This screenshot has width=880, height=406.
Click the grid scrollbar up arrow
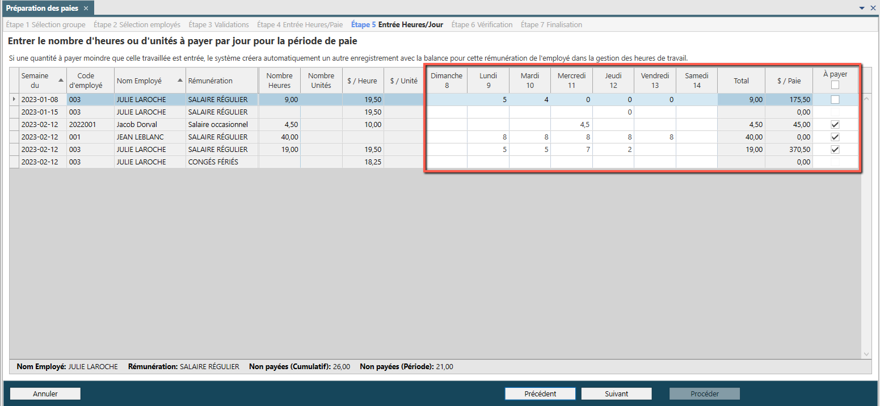pyautogui.click(x=866, y=99)
